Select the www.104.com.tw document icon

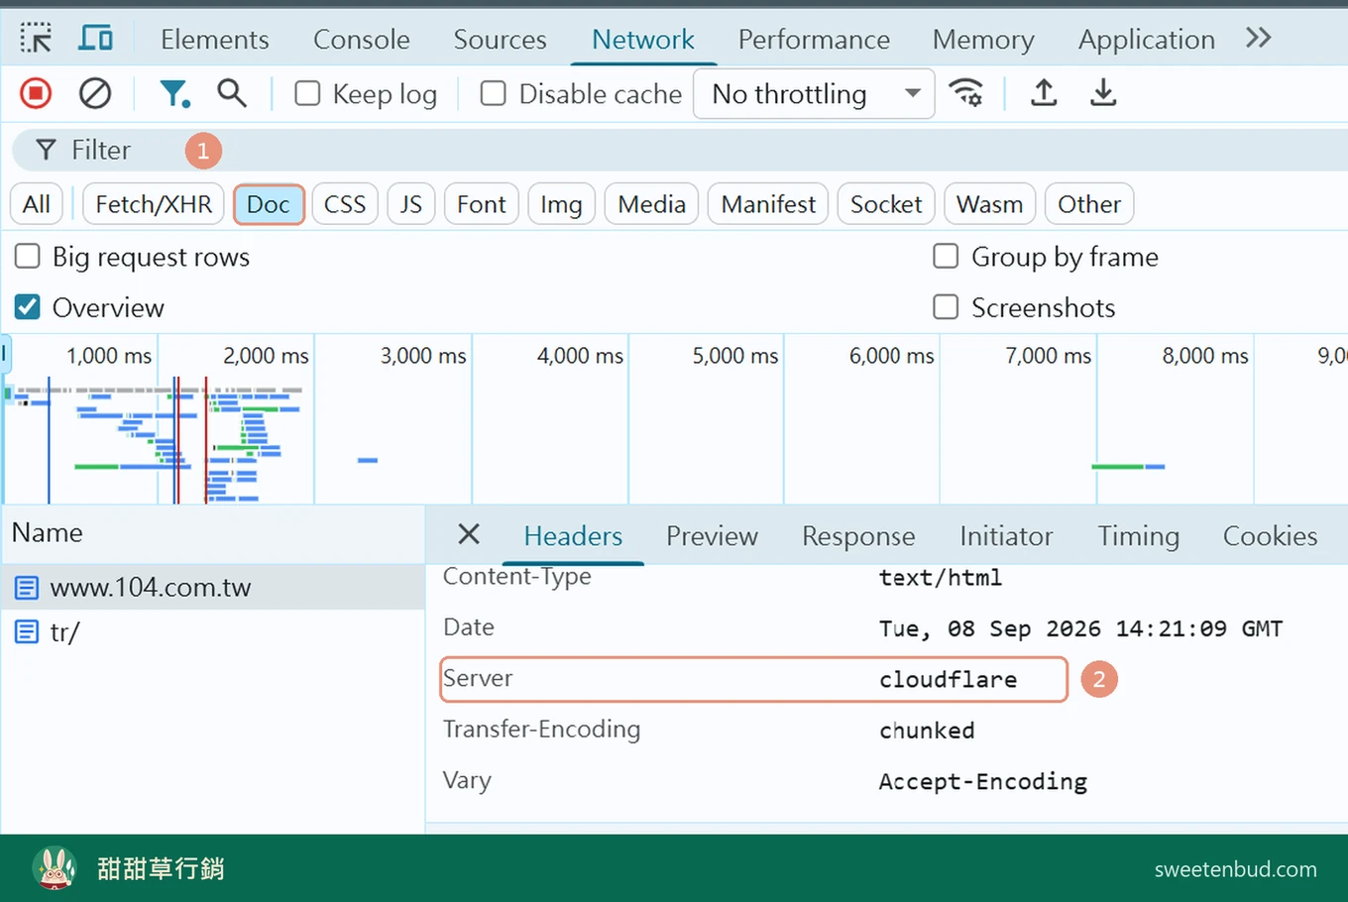point(27,588)
